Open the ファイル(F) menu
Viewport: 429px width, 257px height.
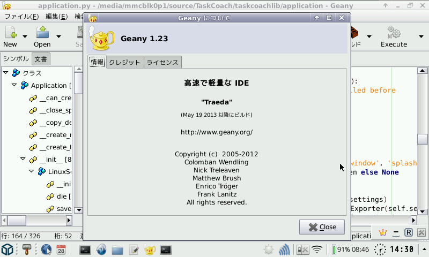pyautogui.click(x=21, y=17)
